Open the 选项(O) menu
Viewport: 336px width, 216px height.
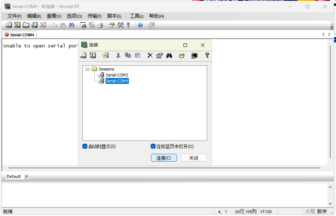[74, 16]
